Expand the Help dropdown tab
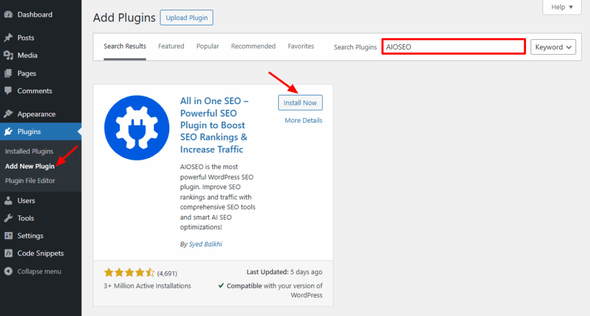The image size is (590, 316). 562,7
